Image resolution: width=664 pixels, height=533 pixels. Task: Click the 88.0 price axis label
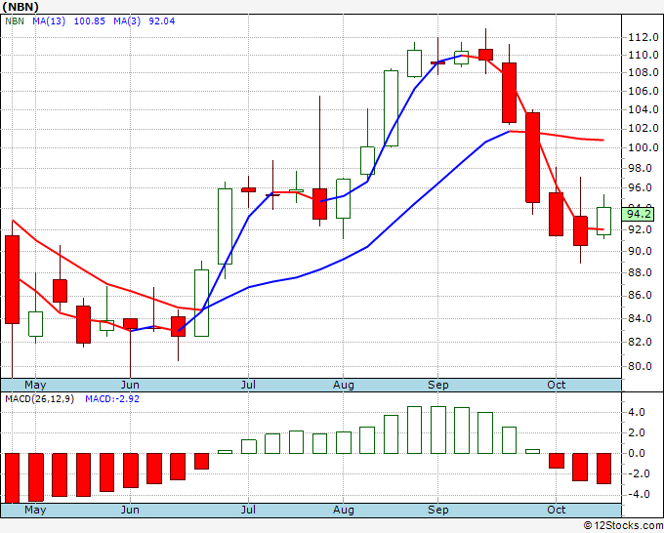click(x=640, y=272)
